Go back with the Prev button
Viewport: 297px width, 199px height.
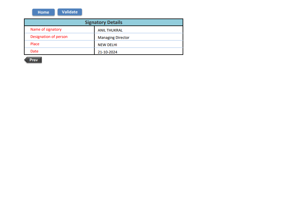pyautogui.click(x=33, y=60)
